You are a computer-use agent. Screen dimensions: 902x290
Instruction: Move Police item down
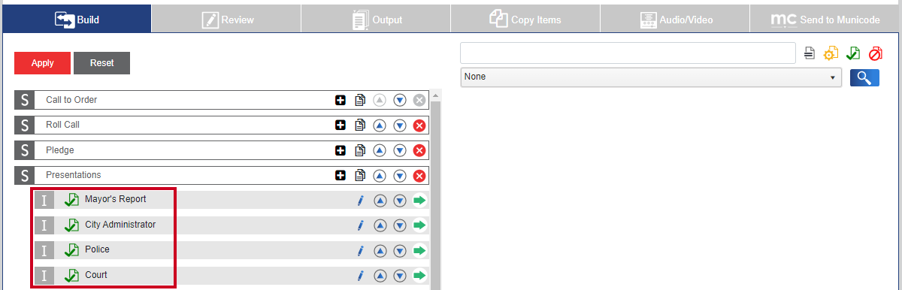tap(400, 251)
